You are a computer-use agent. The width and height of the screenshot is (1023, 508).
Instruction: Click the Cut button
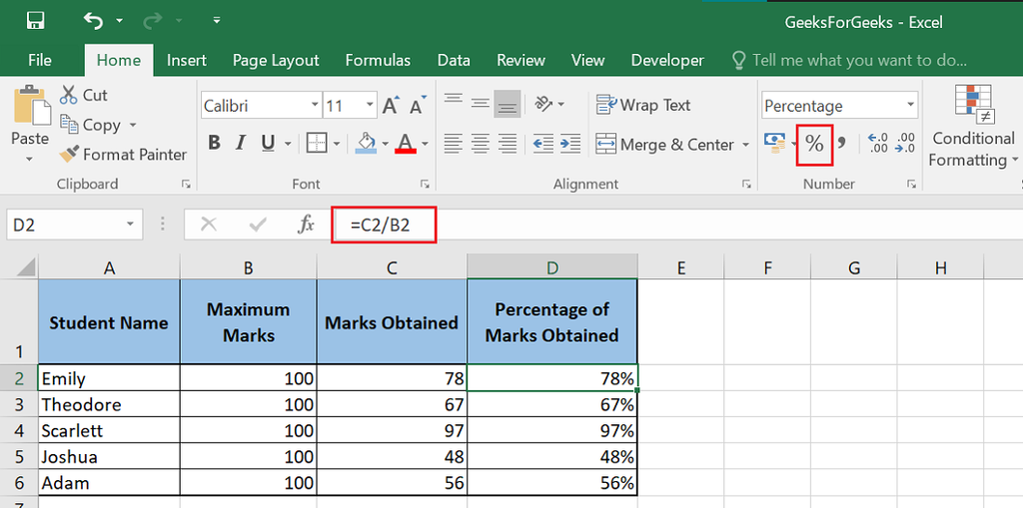pos(84,95)
